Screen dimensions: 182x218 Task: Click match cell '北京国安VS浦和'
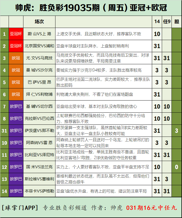click(39, 46)
